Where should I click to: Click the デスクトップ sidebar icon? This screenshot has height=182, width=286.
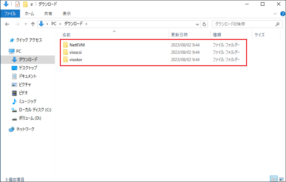coord(14,68)
